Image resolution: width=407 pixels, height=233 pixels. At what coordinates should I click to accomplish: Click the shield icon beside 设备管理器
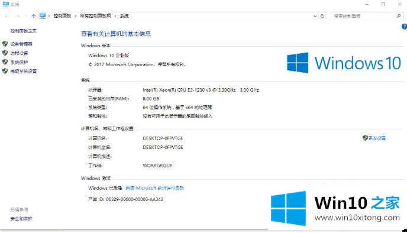tap(5, 44)
